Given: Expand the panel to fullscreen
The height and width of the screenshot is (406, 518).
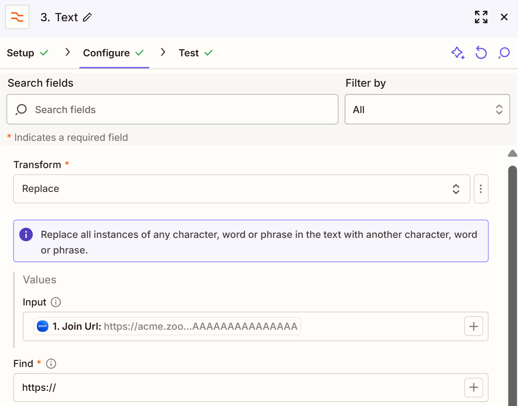Looking at the screenshot, I should tap(481, 17).
